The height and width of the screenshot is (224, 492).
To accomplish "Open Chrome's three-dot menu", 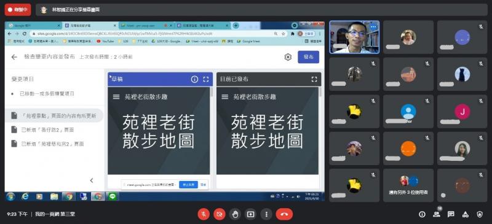I will [320, 34].
